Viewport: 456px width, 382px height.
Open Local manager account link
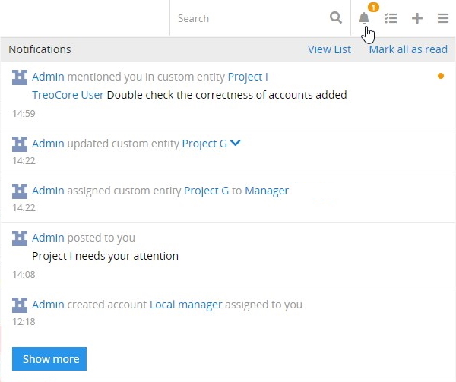click(185, 305)
